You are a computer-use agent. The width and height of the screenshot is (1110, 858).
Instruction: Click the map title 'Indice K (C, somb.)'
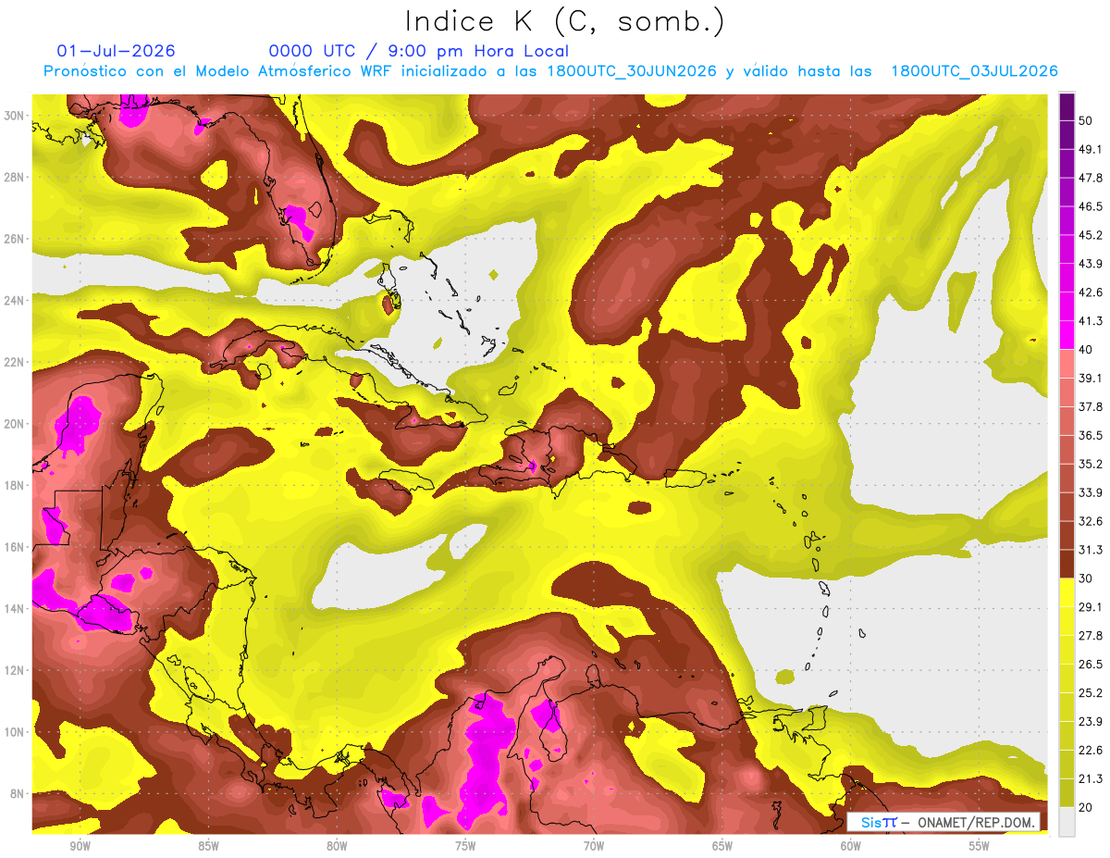pyautogui.click(x=565, y=21)
